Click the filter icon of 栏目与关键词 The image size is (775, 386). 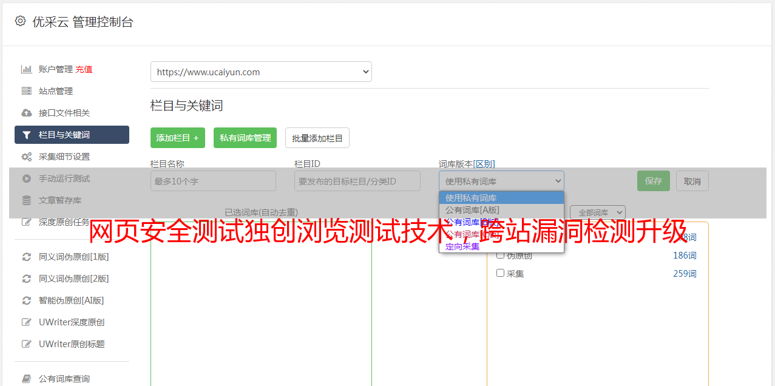click(26, 135)
